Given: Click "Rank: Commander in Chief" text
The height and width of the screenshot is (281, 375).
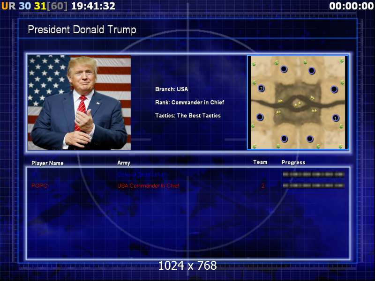Looking at the screenshot, I should (x=190, y=102).
